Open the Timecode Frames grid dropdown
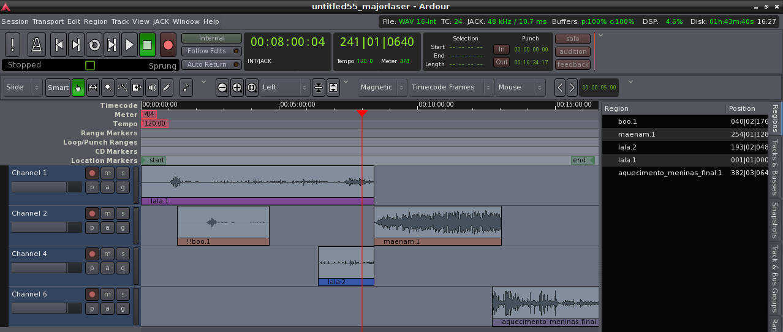 450,88
